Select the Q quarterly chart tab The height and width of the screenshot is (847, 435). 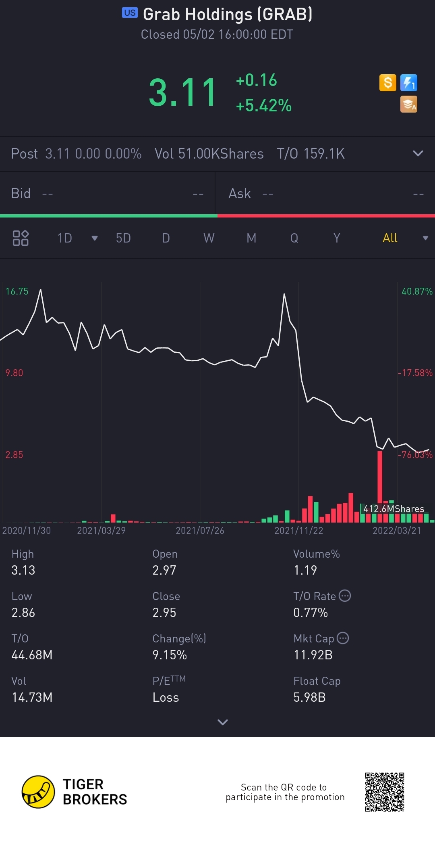coord(294,238)
